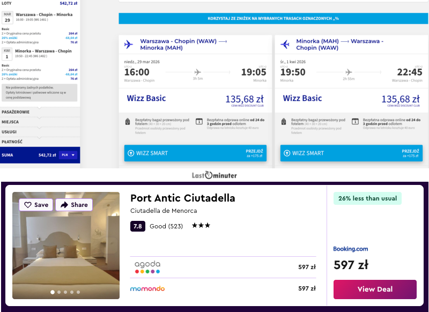Click the online check-in calendar icon in return card
The width and height of the screenshot is (429, 312).
coord(355,122)
